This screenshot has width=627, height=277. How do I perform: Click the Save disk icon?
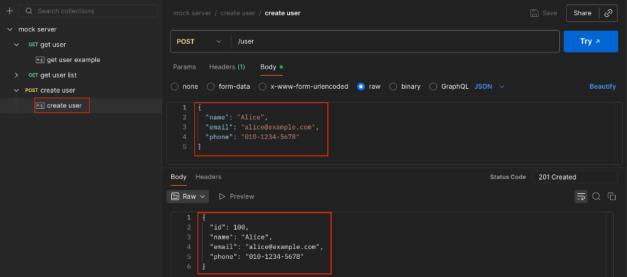click(x=534, y=13)
